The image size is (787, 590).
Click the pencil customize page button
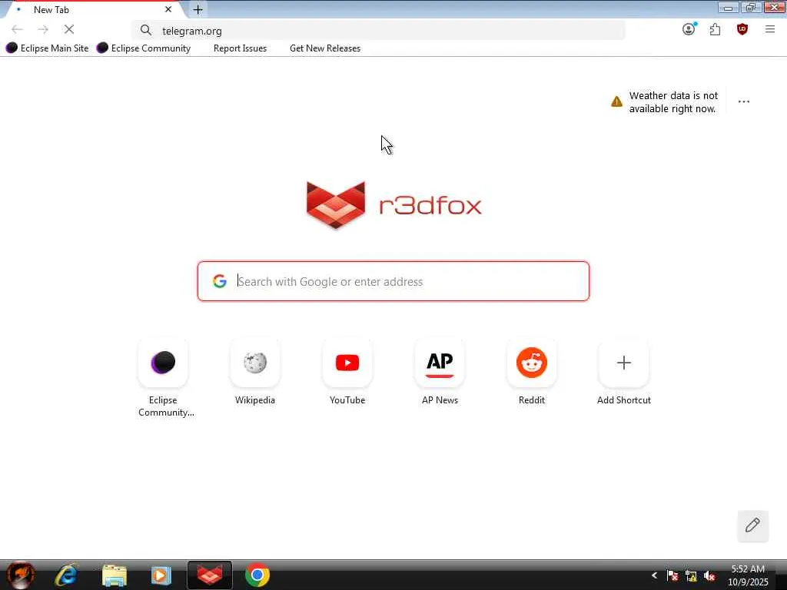[x=752, y=525]
